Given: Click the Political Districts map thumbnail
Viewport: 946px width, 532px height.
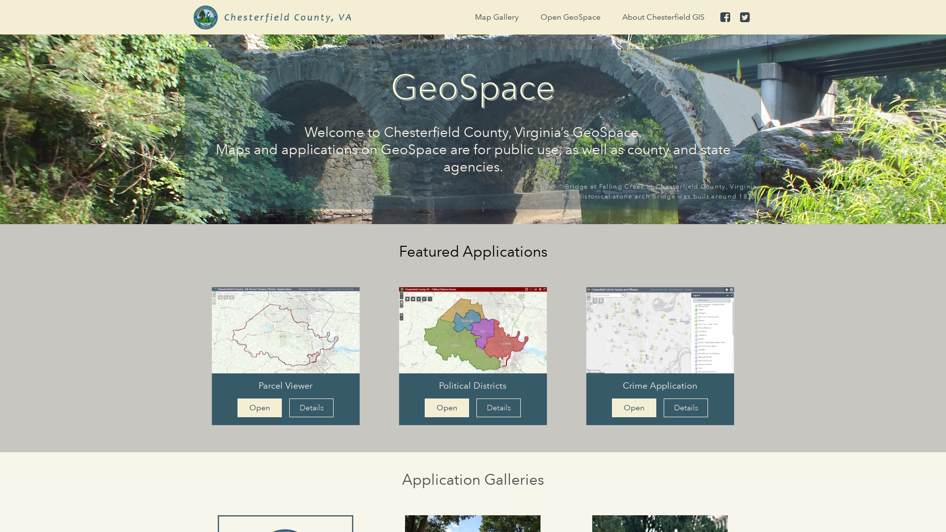Looking at the screenshot, I should 473,330.
